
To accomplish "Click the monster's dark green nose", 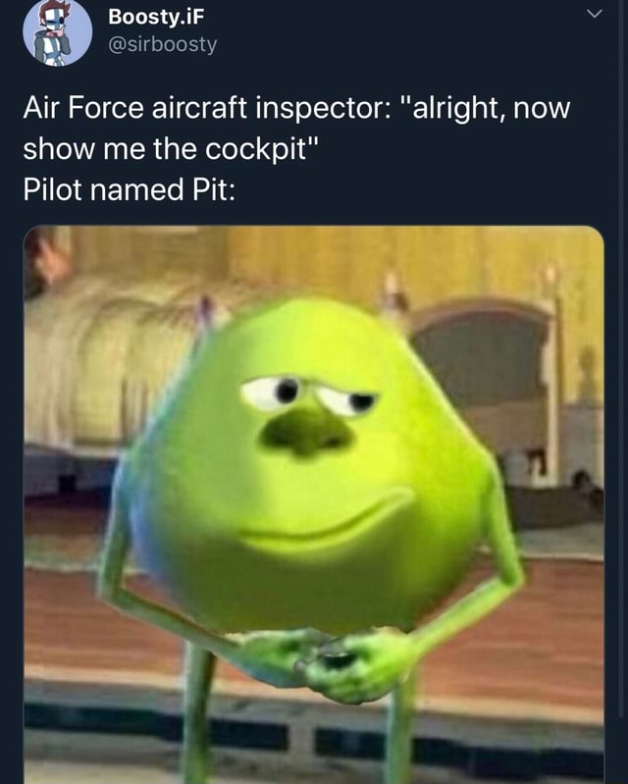I will coord(305,431).
